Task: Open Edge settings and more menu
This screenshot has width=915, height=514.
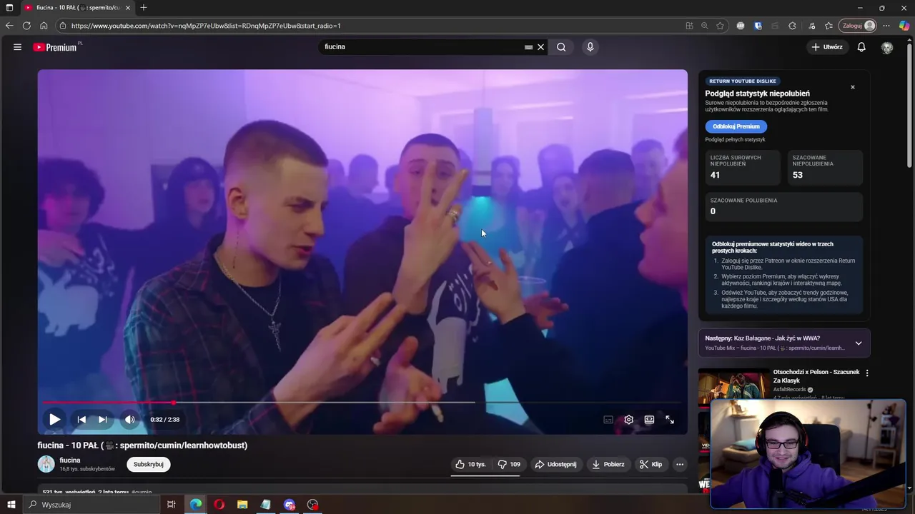Action: 886,26
